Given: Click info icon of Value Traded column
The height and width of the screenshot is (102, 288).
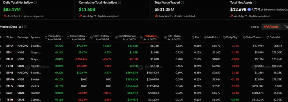Looking at the screenshot, I should point(244,37).
